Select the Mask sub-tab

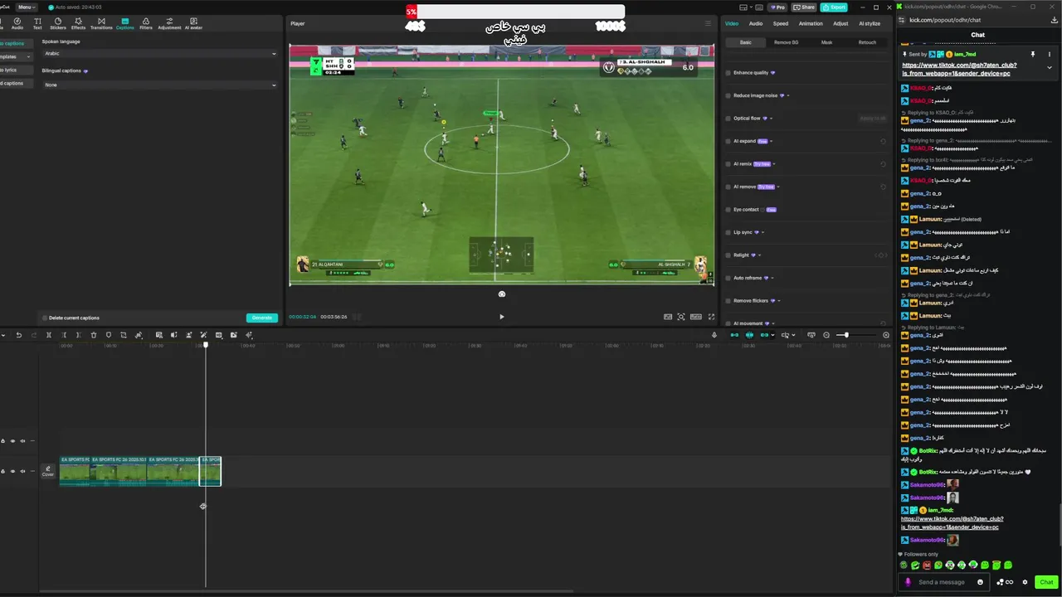click(826, 42)
